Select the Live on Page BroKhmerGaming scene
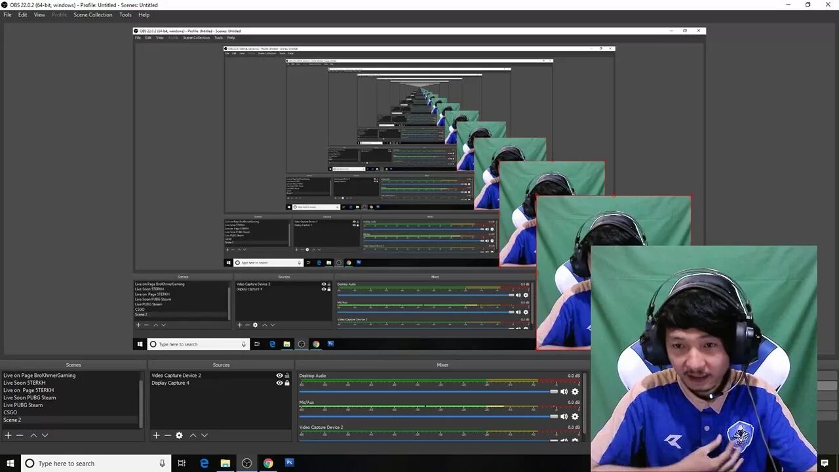 pyautogui.click(x=39, y=376)
